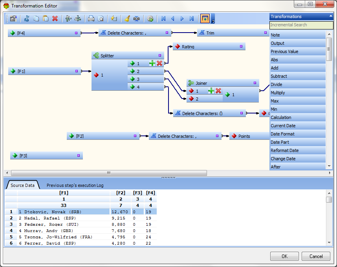Click the align vertically toolbar icon
337x267 pixels.
[x=68, y=19]
